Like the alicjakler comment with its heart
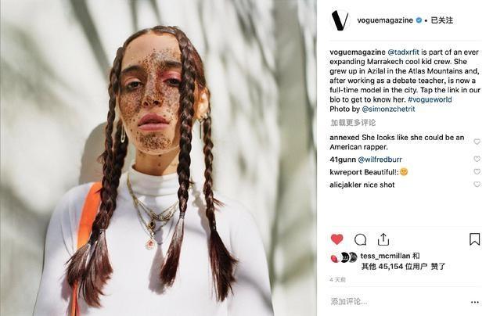The width and height of the screenshot is (493, 316). 477,185
